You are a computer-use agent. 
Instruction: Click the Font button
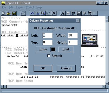coord(66,49)
